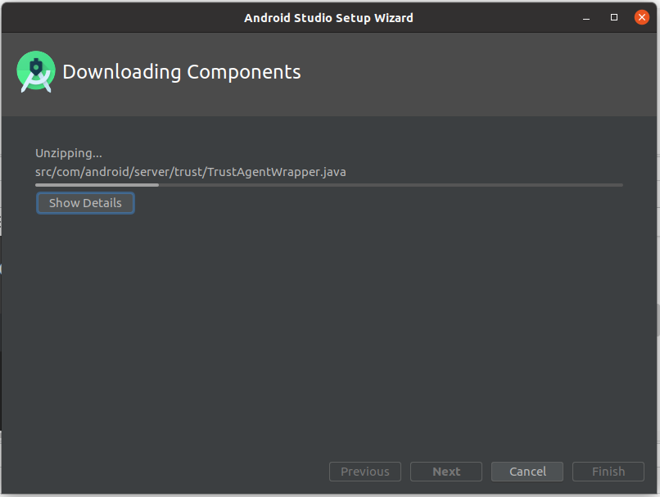This screenshot has height=497, width=660.
Task: Click the 'Android Studio Setup Wizard' title
Action: [328, 18]
